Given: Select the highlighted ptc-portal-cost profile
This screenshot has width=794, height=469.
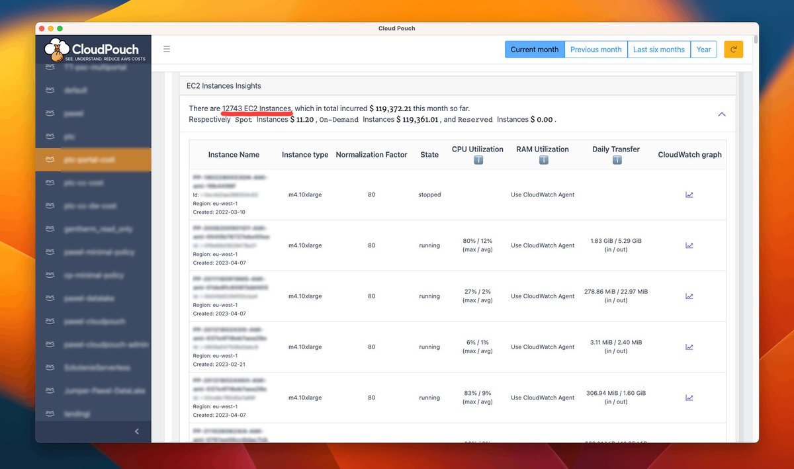Looking at the screenshot, I should (x=93, y=159).
